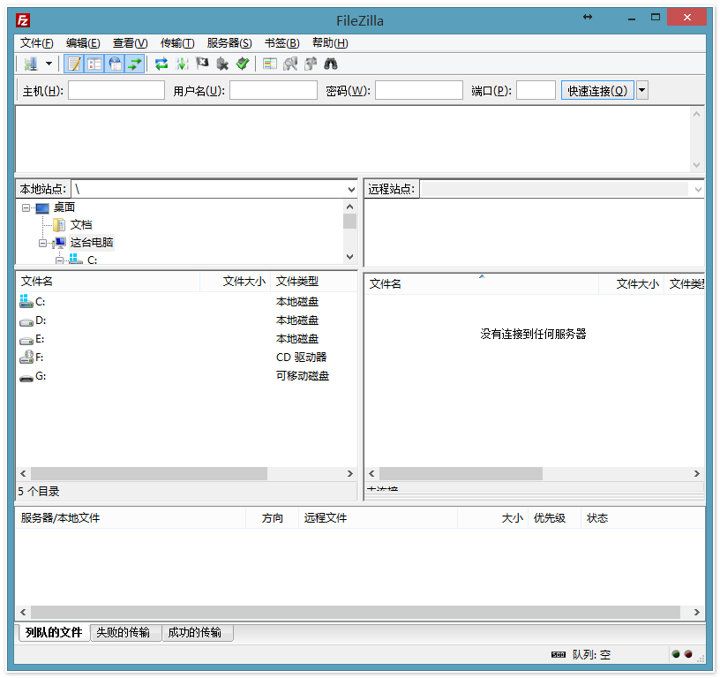Viewport: 720px width, 678px height.
Task: Open file search with the binoculars icon
Action: (329, 63)
